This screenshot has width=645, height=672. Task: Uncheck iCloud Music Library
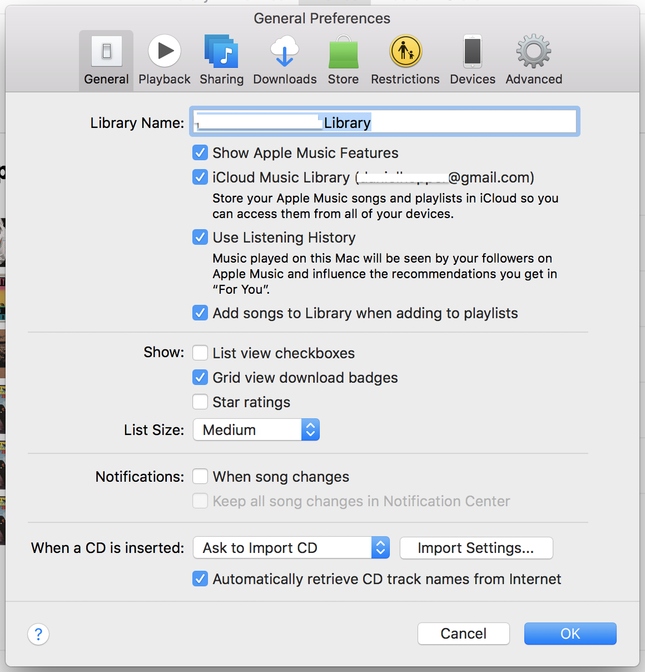click(200, 177)
